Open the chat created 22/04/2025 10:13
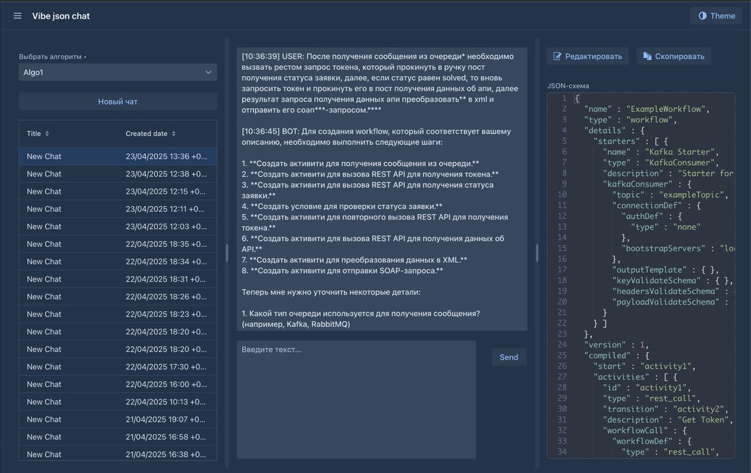 pyautogui.click(x=118, y=402)
